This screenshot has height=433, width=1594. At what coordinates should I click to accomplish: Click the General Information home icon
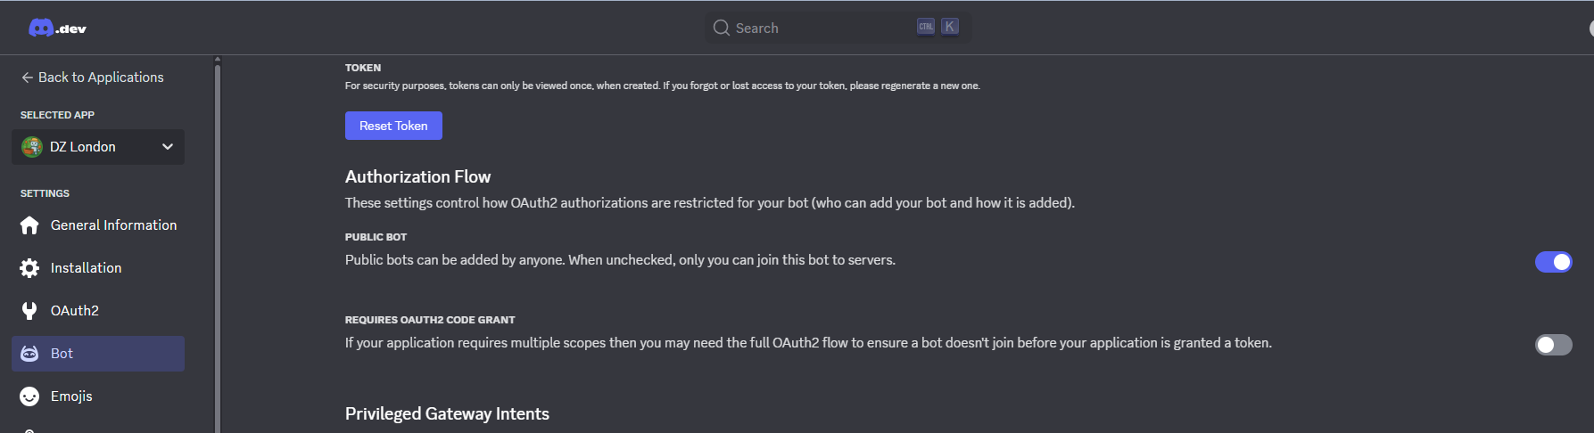pyautogui.click(x=29, y=225)
